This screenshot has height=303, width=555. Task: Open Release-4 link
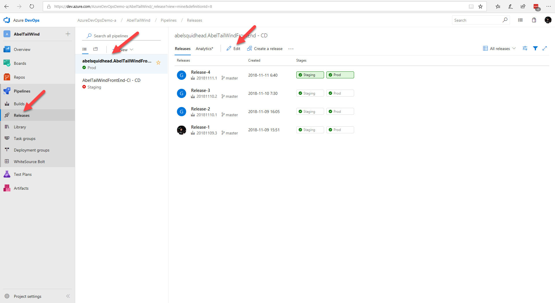pos(201,72)
